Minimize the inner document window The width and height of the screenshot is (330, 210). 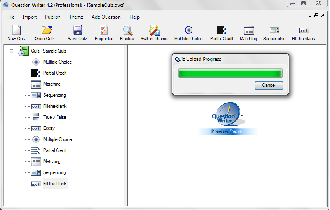(310, 16)
